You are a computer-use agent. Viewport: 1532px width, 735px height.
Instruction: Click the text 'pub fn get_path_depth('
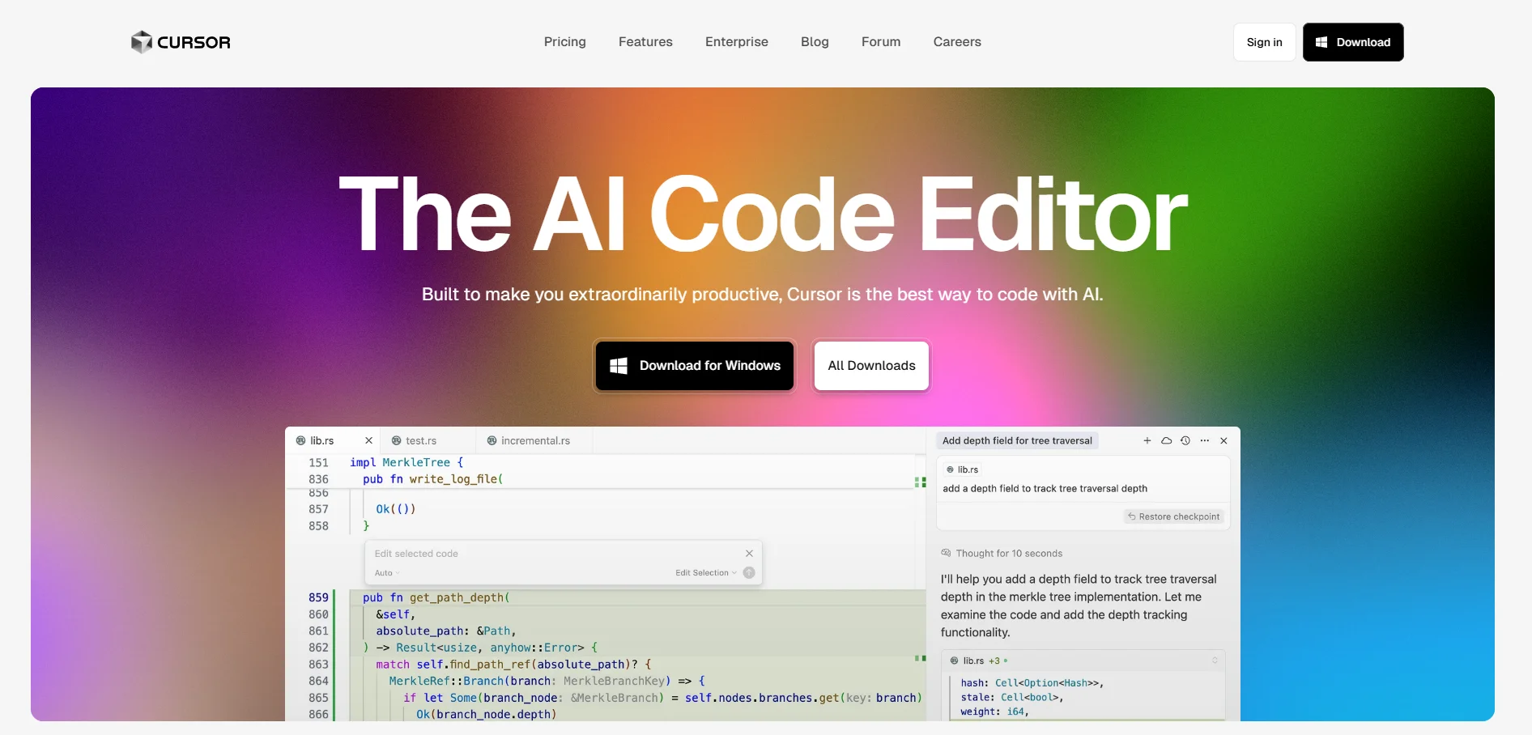pos(436,597)
